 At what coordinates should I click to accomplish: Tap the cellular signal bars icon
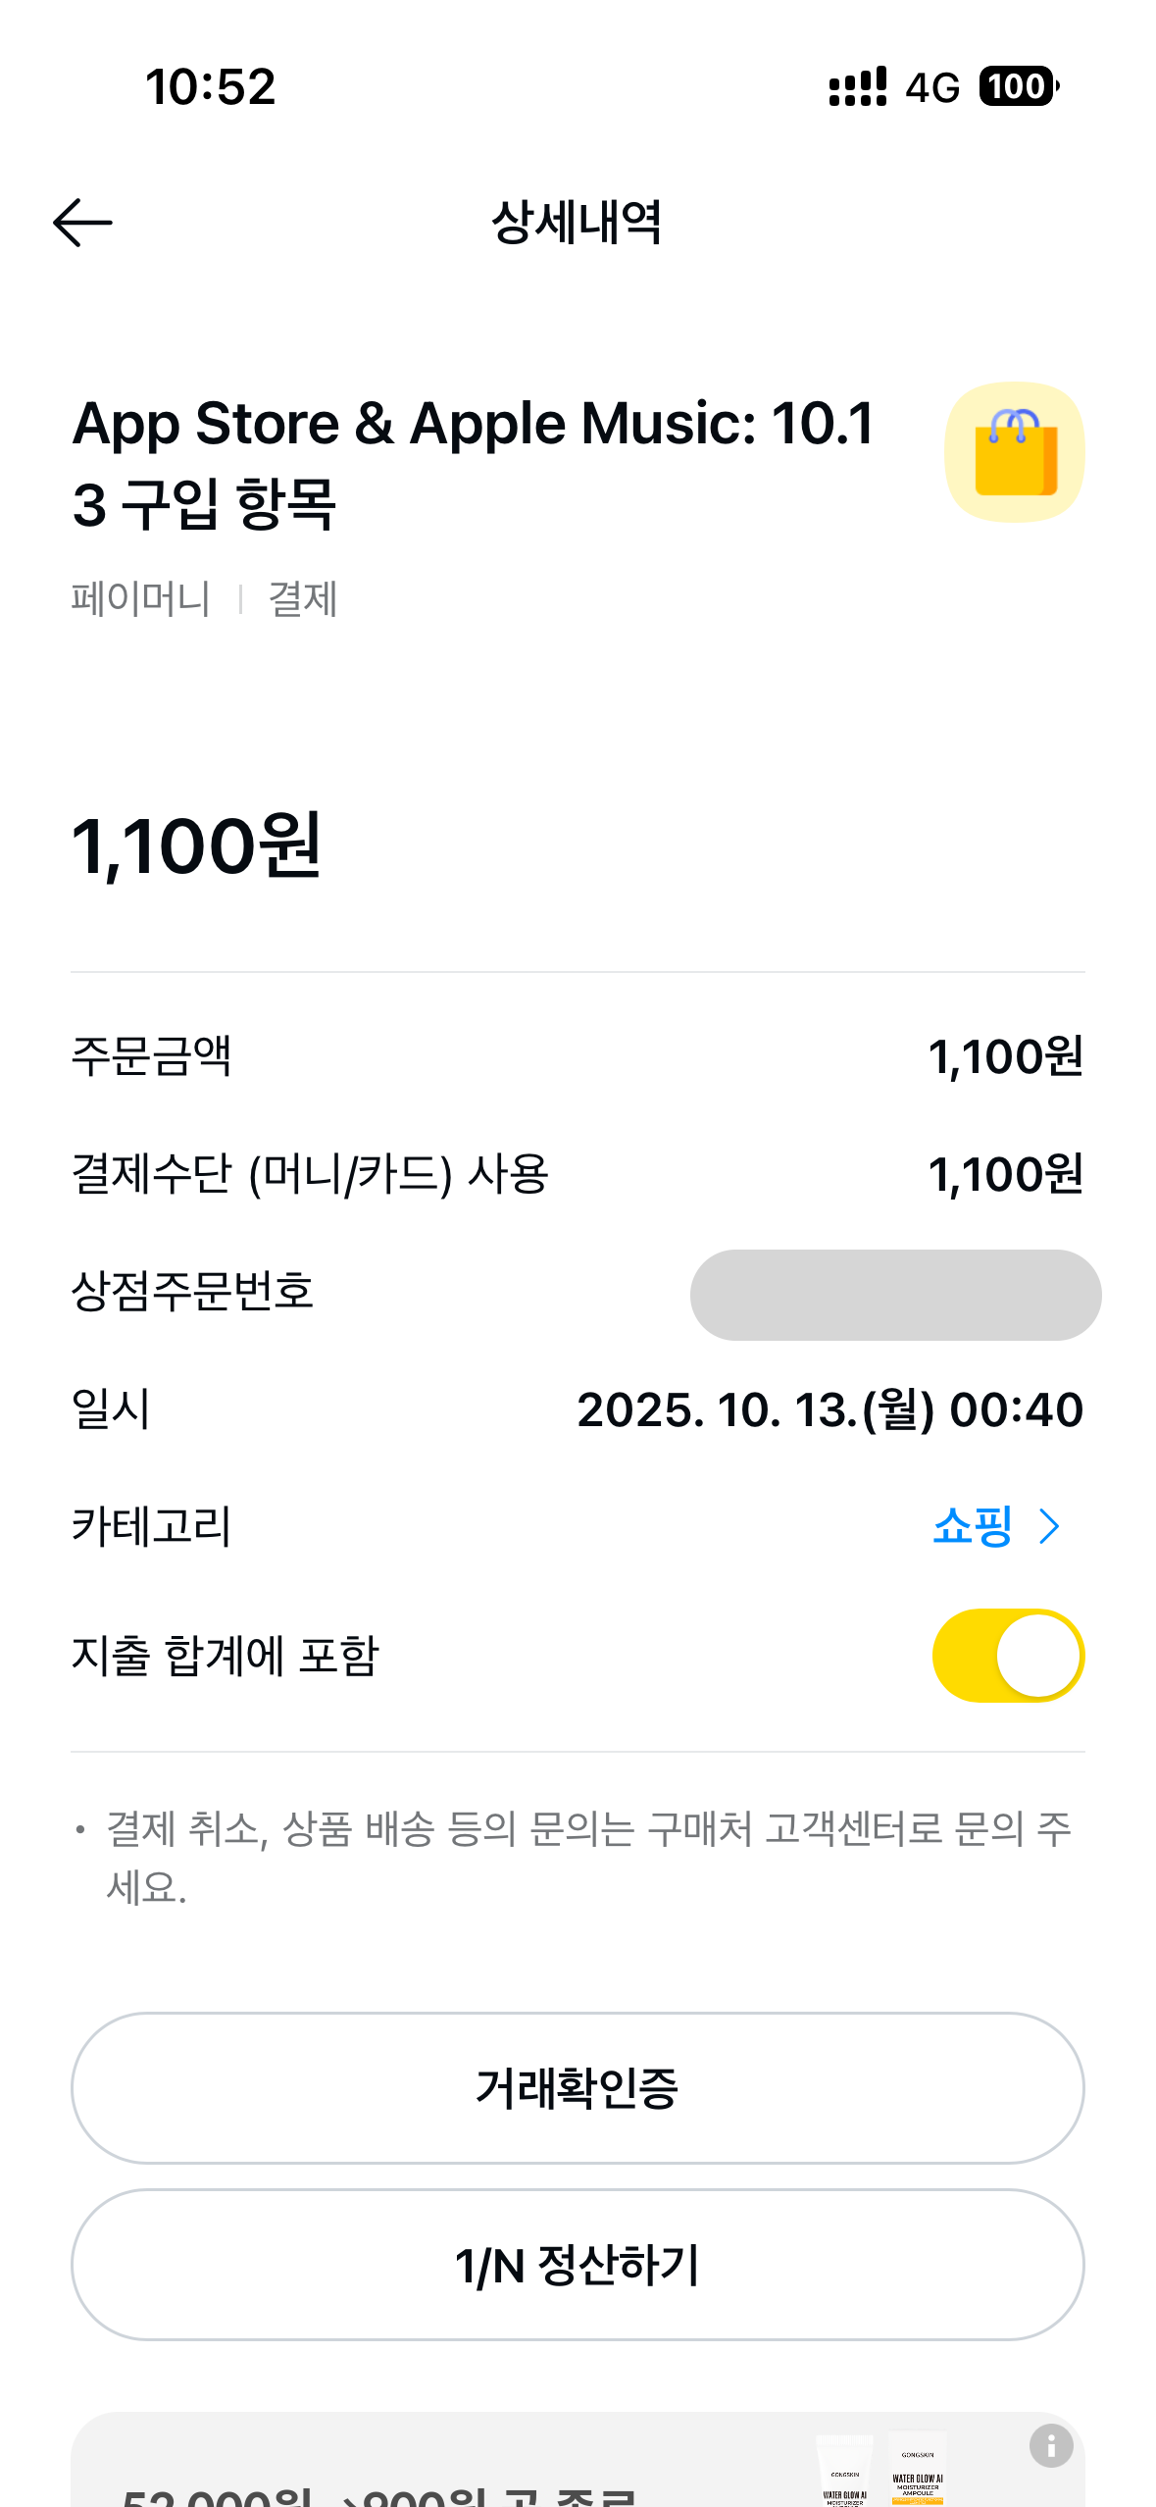857,86
